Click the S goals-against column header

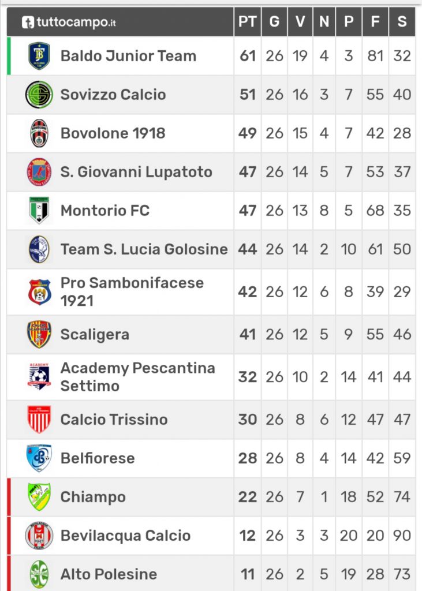tap(402, 21)
